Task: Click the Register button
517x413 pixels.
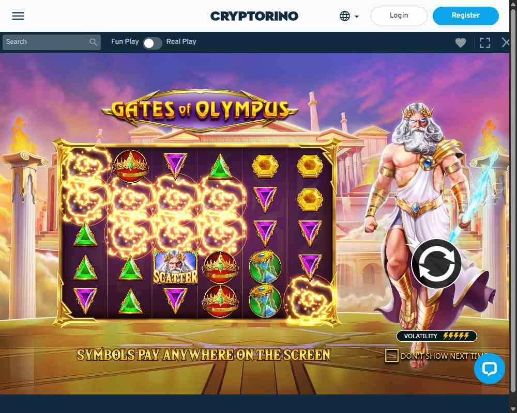Action: pos(466,16)
